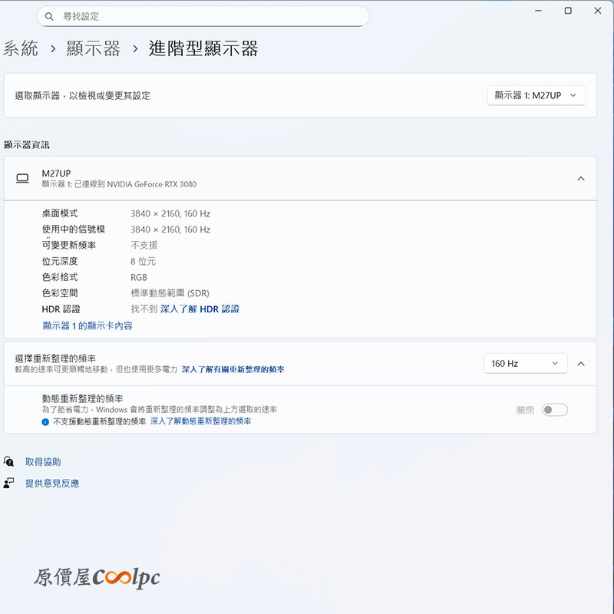Collapse the refresh rate section chevron

pyautogui.click(x=580, y=364)
